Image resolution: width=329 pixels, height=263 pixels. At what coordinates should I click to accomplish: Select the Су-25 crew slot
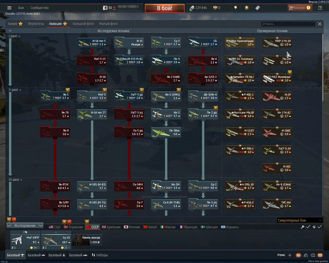click(x=56, y=240)
